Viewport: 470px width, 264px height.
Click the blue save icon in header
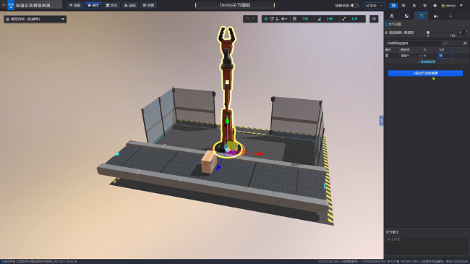click(393, 5)
